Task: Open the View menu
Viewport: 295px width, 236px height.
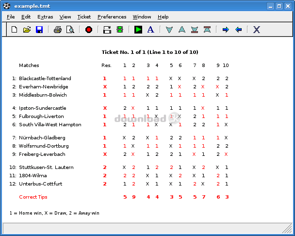Action: pos(66,17)
